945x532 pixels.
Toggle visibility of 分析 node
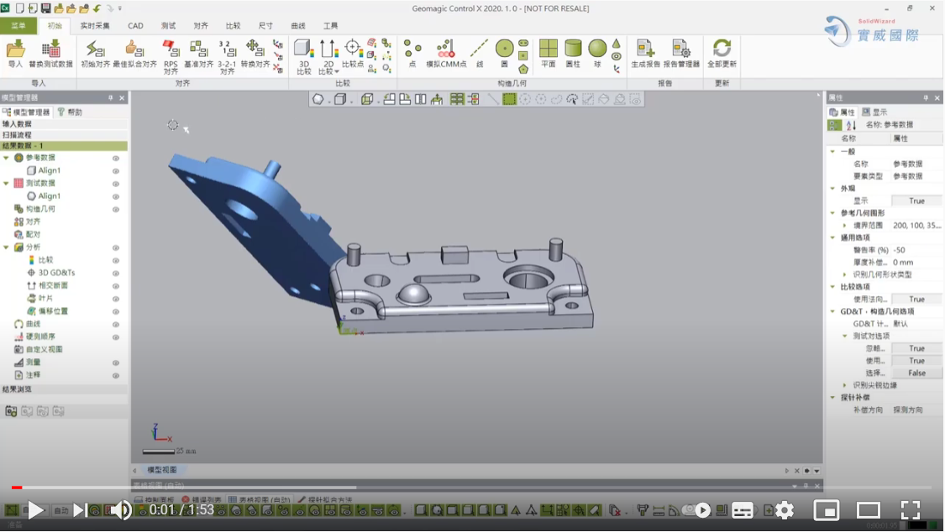116,248
